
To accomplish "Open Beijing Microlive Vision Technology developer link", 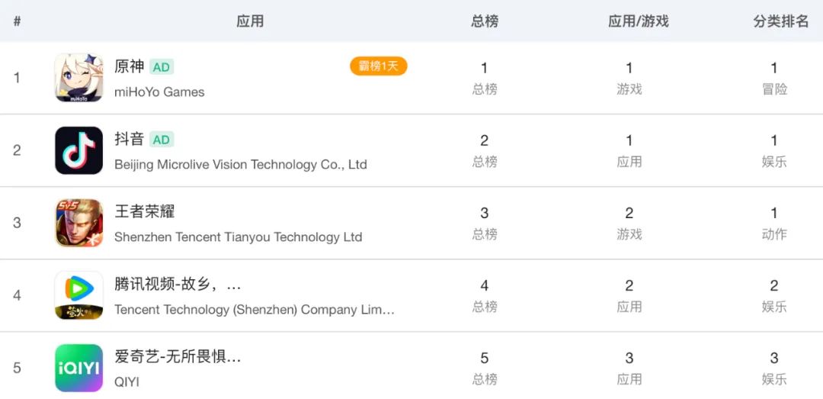I will [x=240, y=164].
